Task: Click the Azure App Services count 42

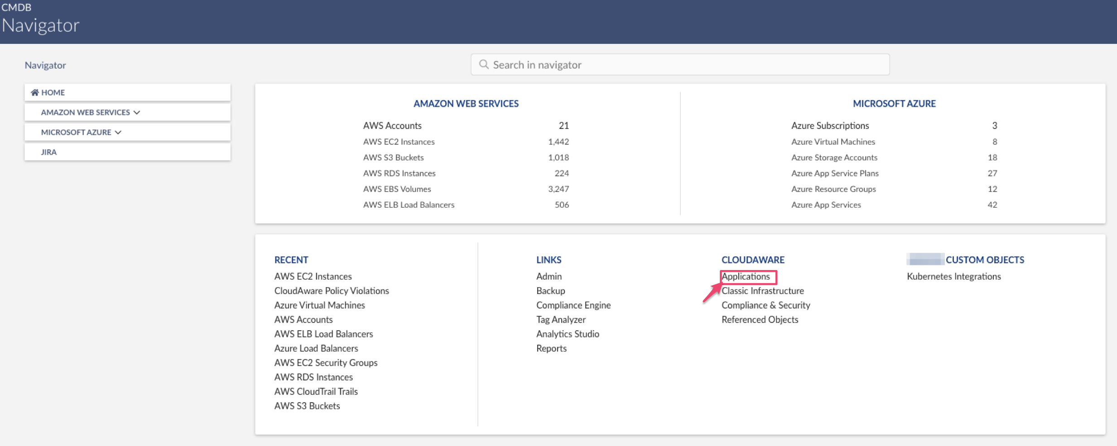Action: [x=992, y=205]
